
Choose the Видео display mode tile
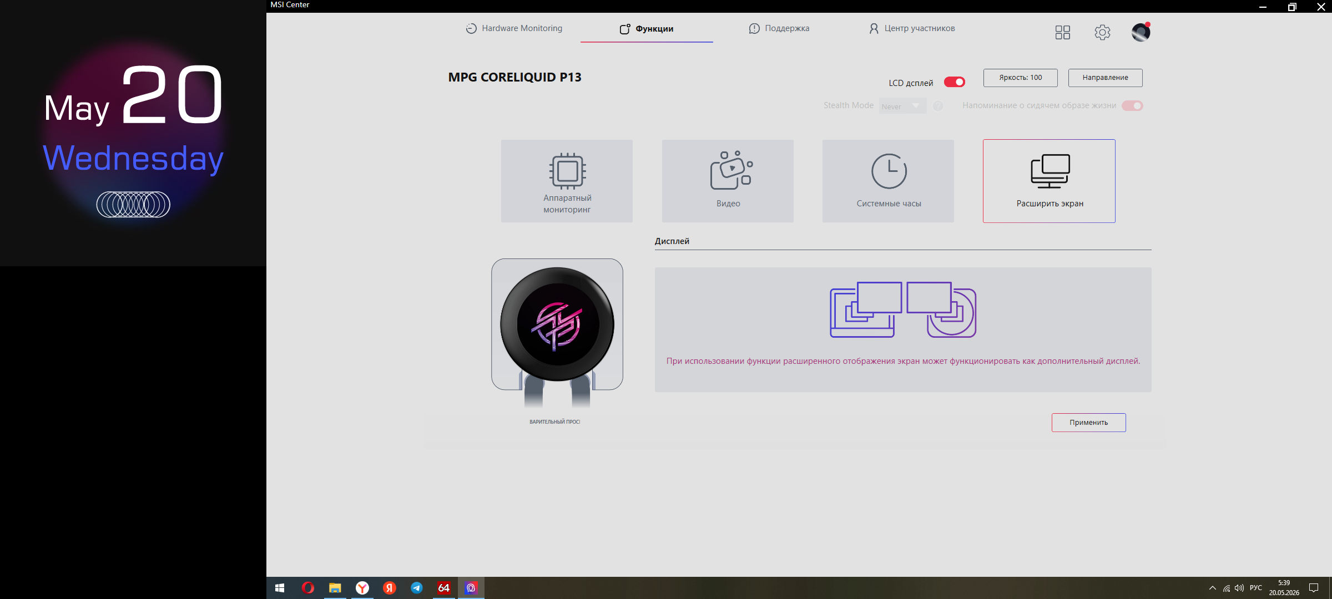[x=728, y=181]
